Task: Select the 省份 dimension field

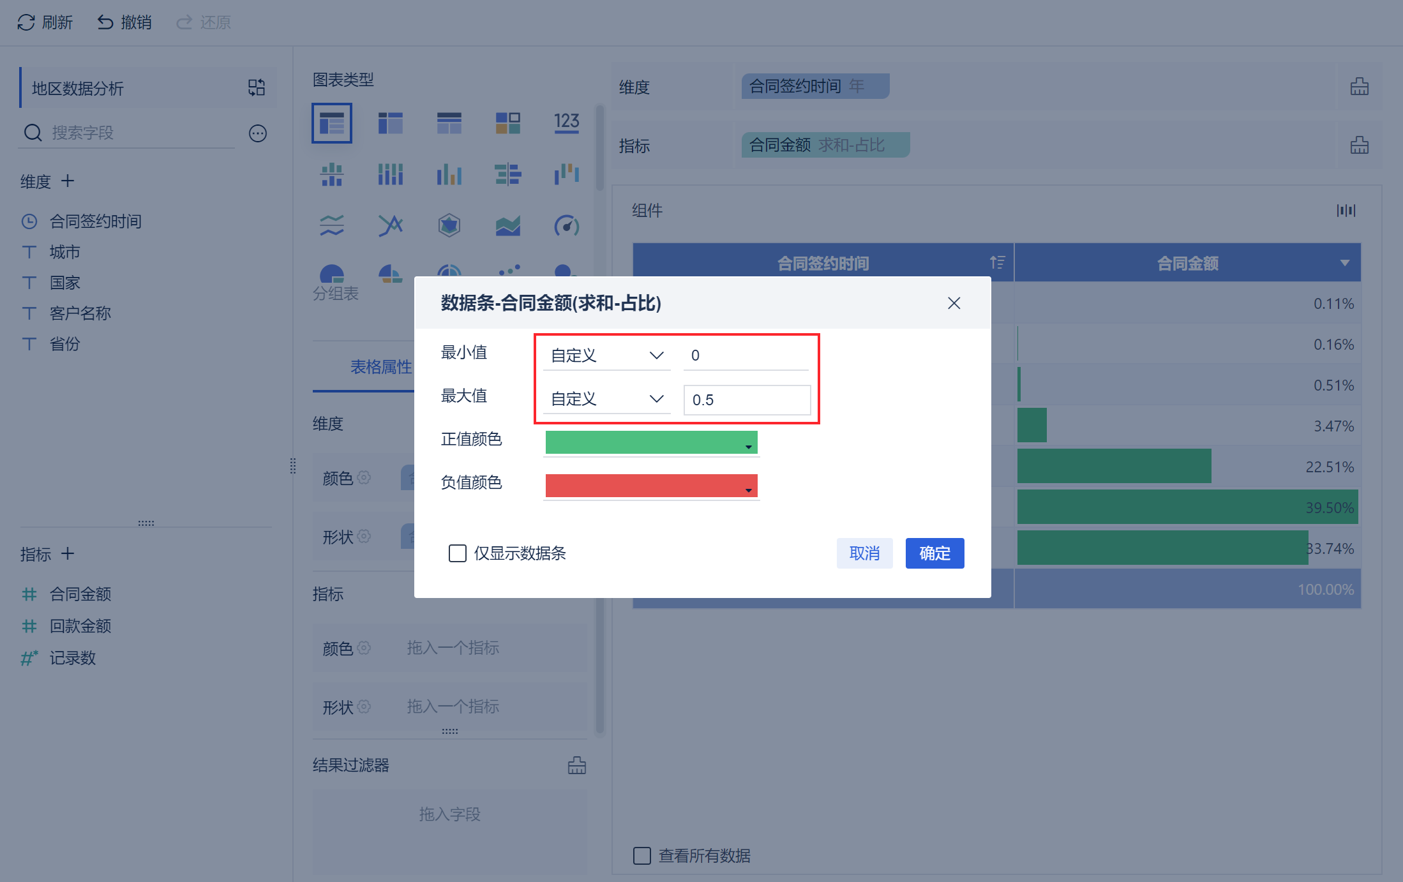Action: tap(64, 344)
